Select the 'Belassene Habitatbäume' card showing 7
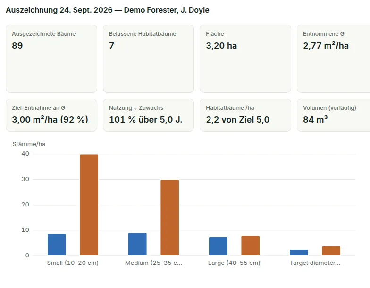Image resolution: width=370 pixels, height=288 pixels. pos(148,58)
